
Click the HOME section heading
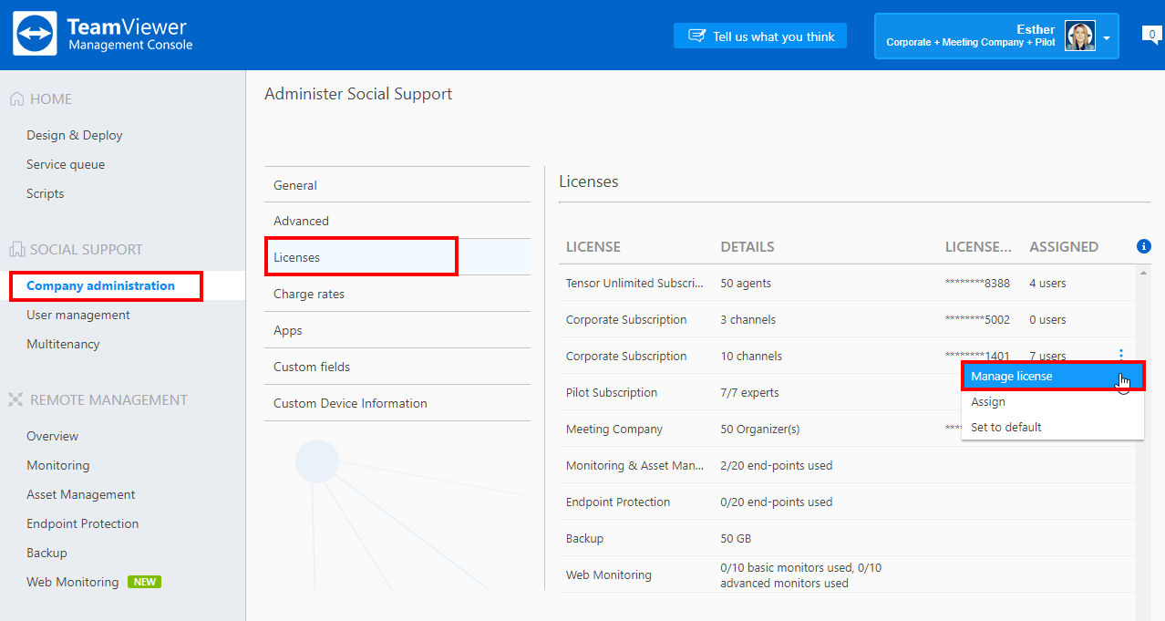tap(51, 98)
